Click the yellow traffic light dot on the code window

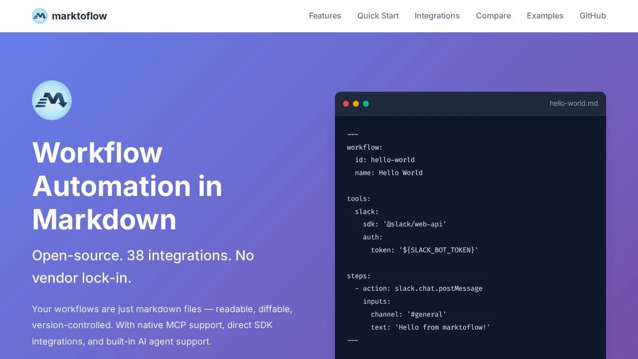[356, 104]
